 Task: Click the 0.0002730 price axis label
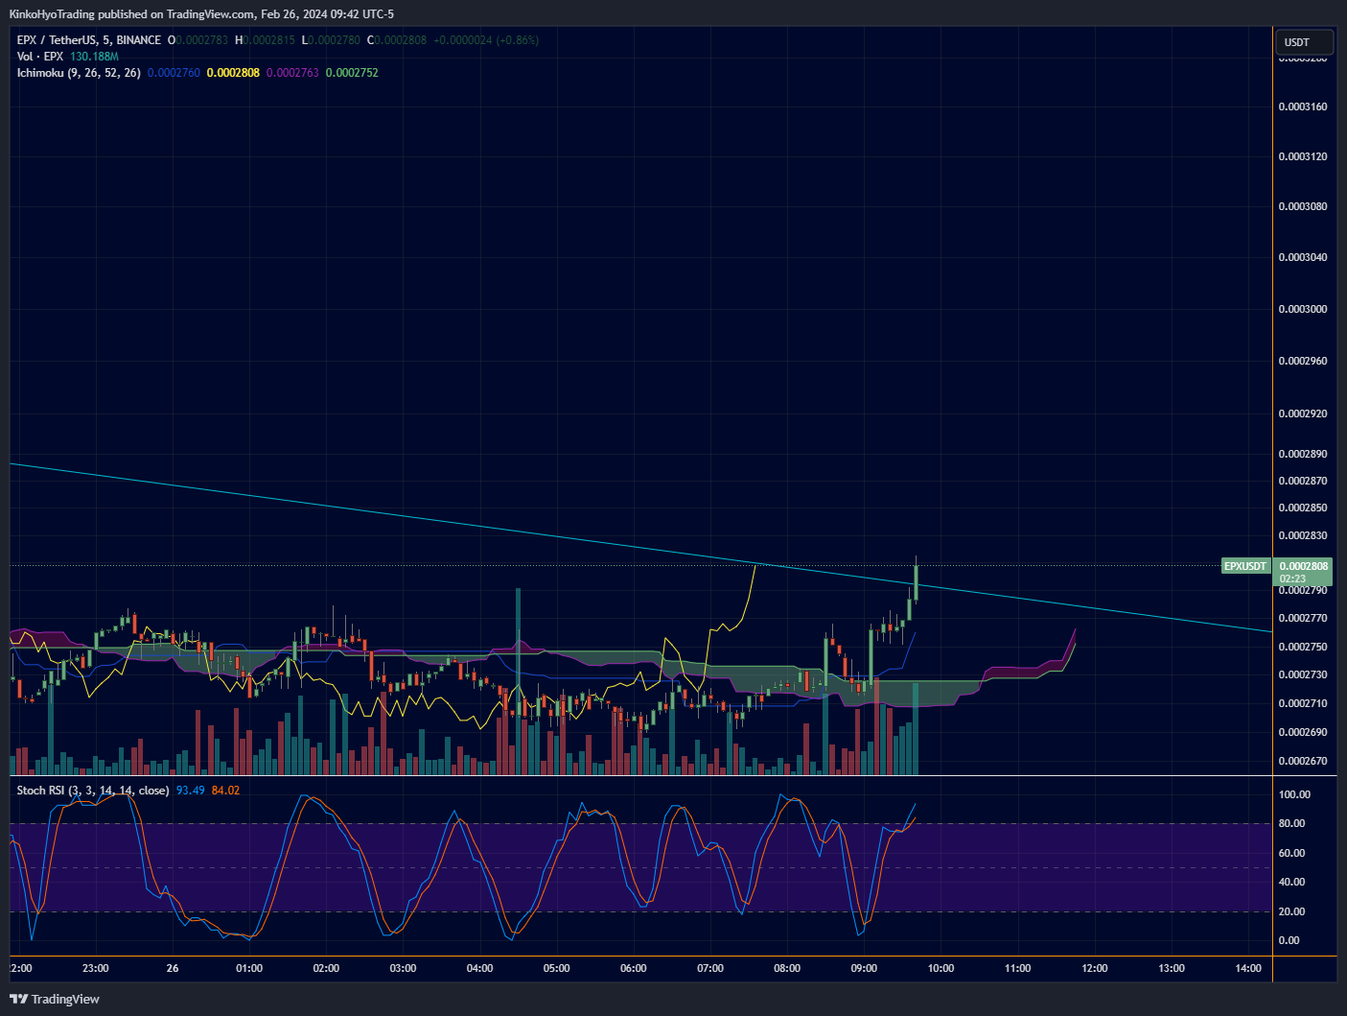(x=1303, y=674)
